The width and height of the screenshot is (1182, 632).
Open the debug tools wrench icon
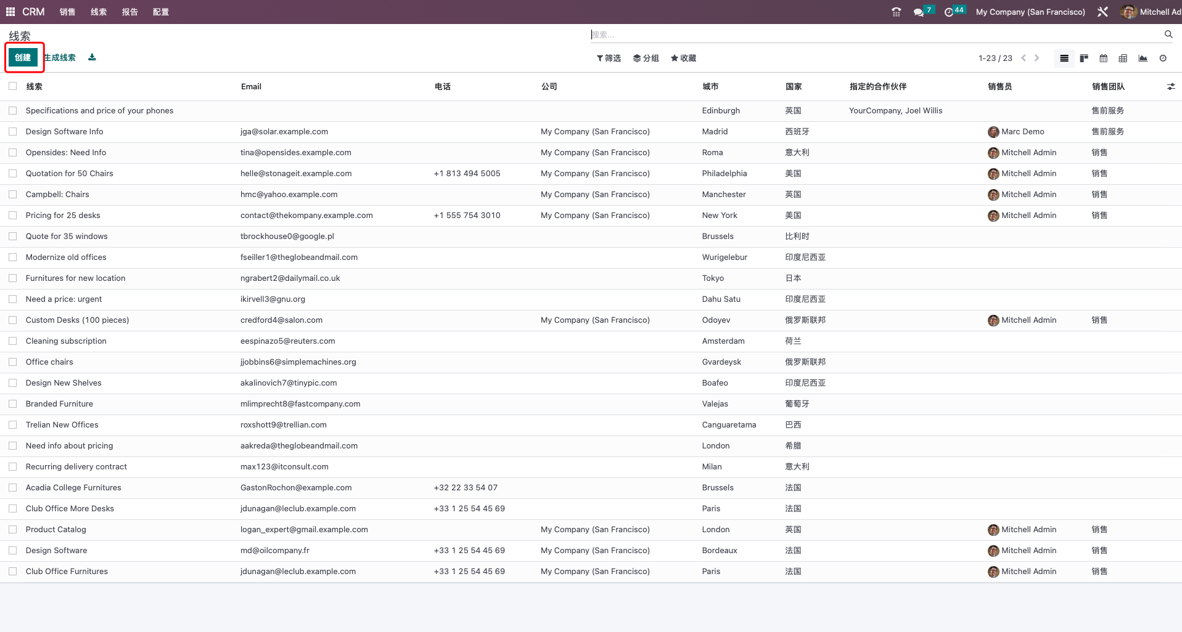click(1102, 12)
